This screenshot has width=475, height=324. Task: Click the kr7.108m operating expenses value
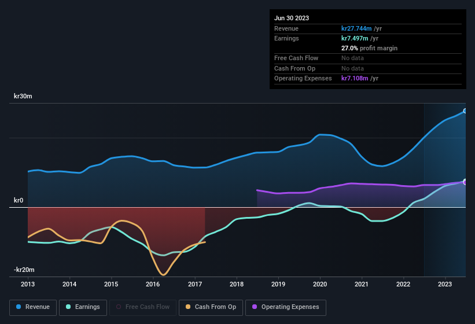(x=355, y=78)
